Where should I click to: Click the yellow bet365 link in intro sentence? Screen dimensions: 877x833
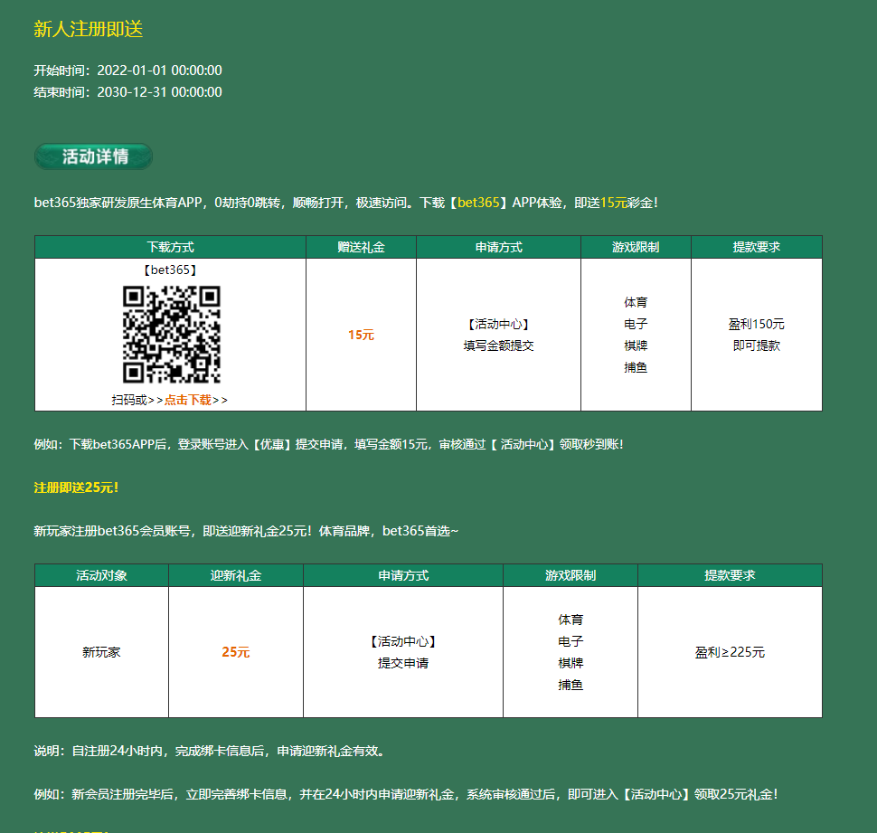[x=478, y=203]
